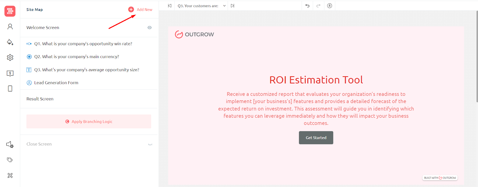Open the builder icon in left sidebar
This screenshot has height=187, width=478.
[x=10, y=11]
